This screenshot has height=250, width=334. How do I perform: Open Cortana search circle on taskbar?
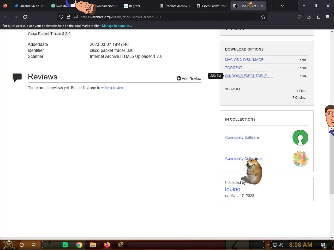[22, 245]
